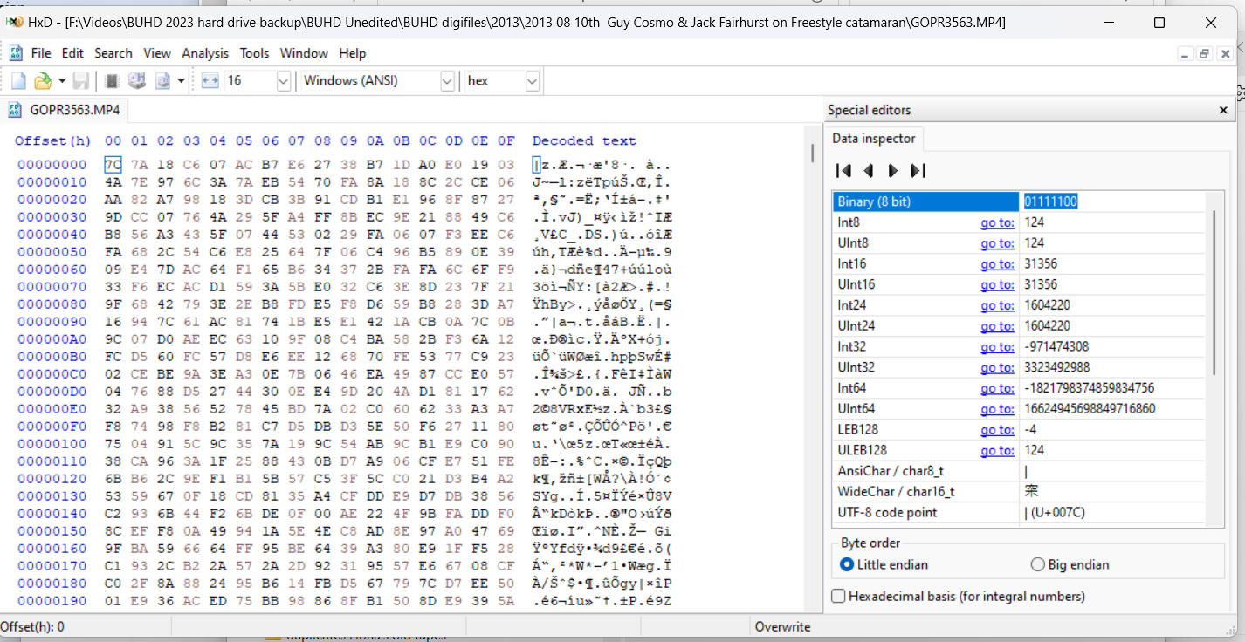1245x642 pixels.
Task: Select the Data inspector tab
Action: click(874, 139)
